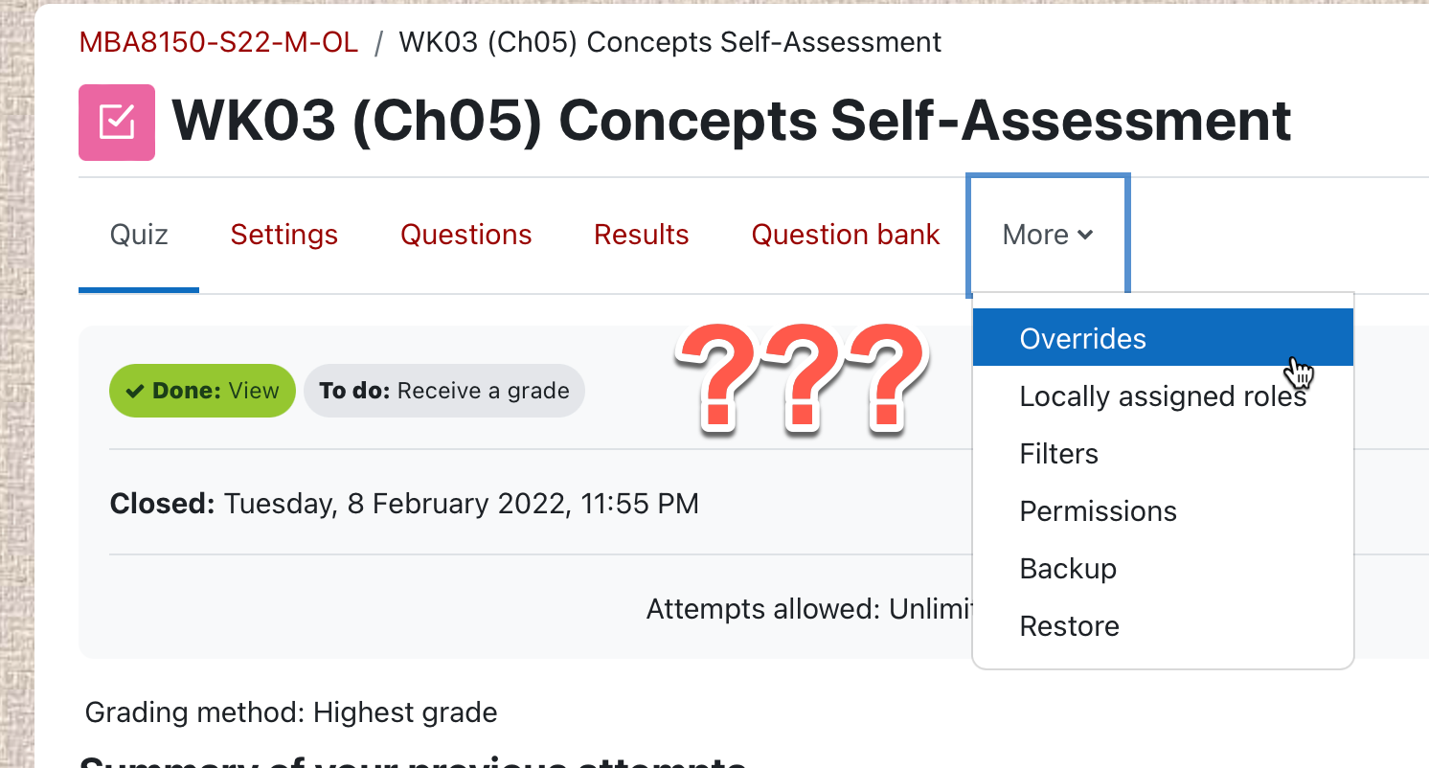
Task: Open Permissions from the More menu
Action: 1163,510
